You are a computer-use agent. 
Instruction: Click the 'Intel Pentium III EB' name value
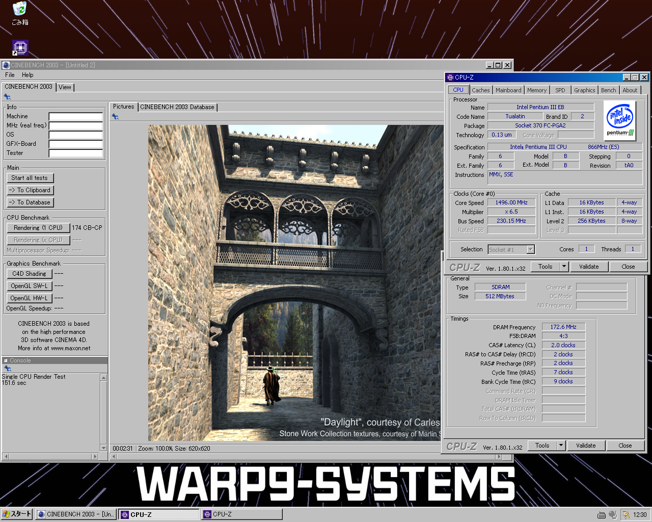(x=540, y=107)
